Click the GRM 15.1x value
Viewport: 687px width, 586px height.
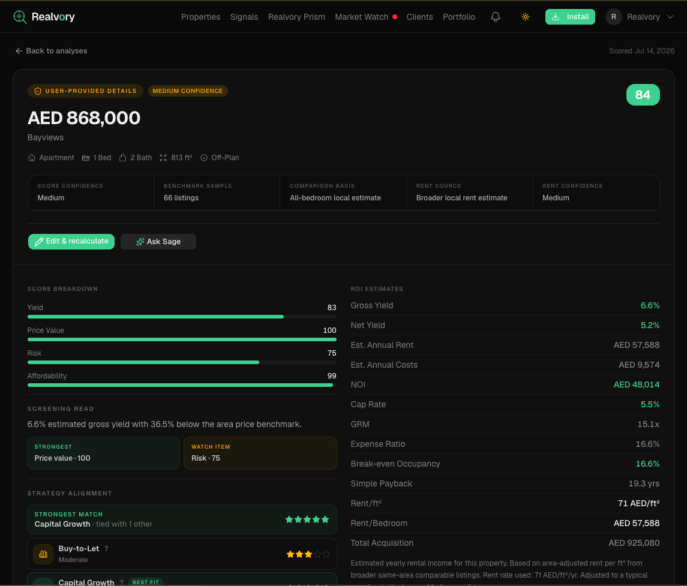pyautogui.click(x=649, y=424)
